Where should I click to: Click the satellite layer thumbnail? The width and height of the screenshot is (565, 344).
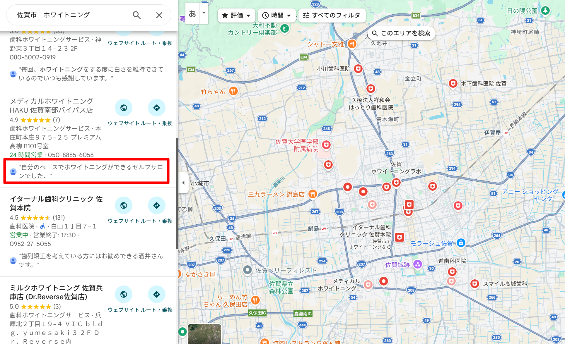[204, 334]
